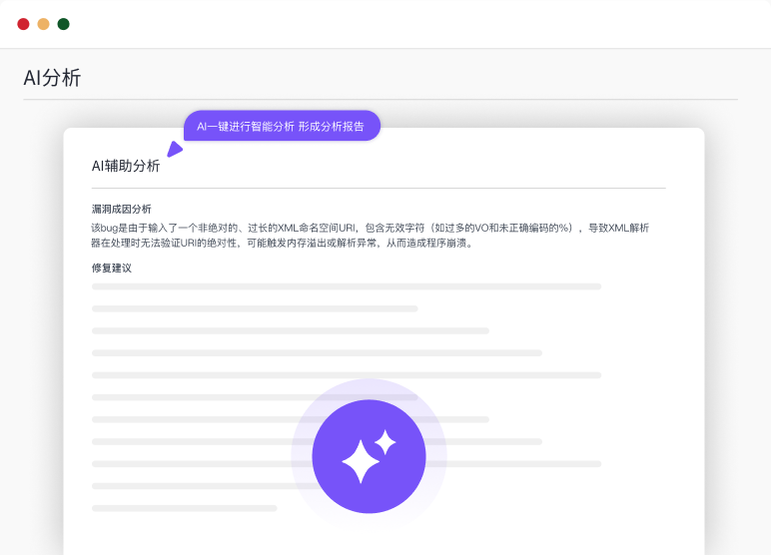Click the "漏洞成因分析" section heading
This screenshot has height=555, width=771.
[x=121, y=209]
